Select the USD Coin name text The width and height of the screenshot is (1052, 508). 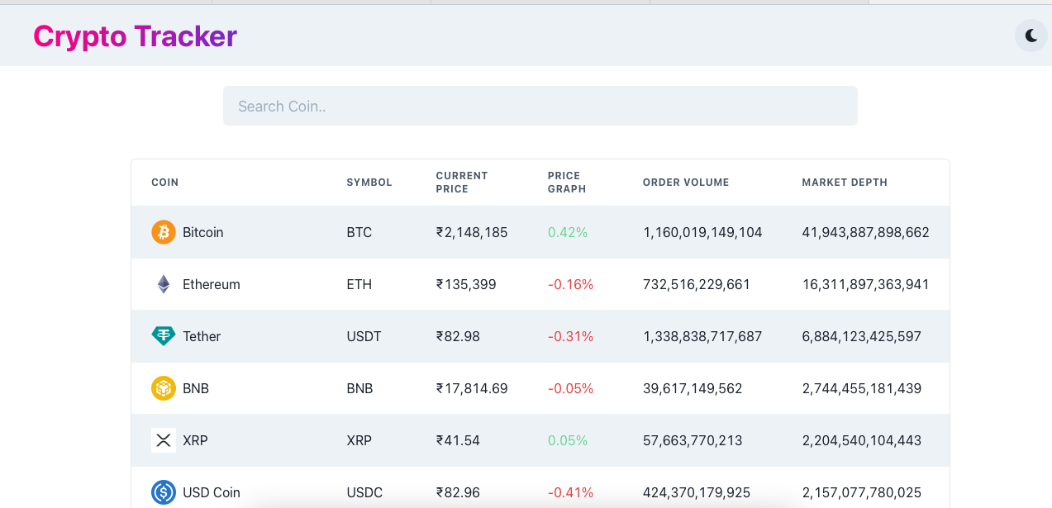(212, 492)
